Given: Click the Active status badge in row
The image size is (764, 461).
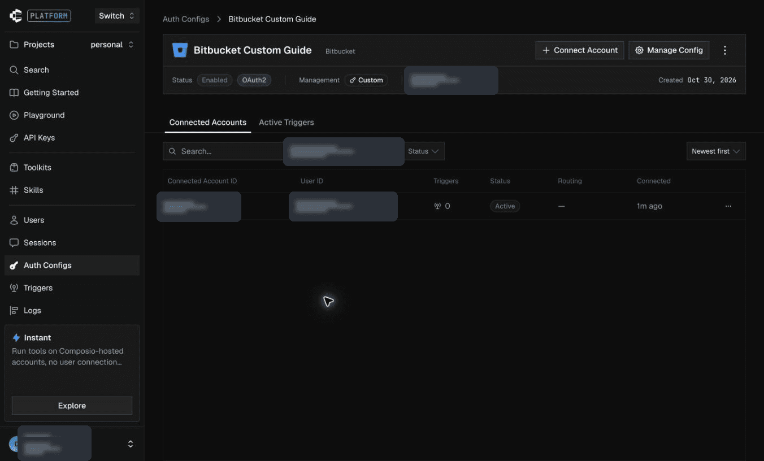Looking at the screenshot, I should coord(505,206).
